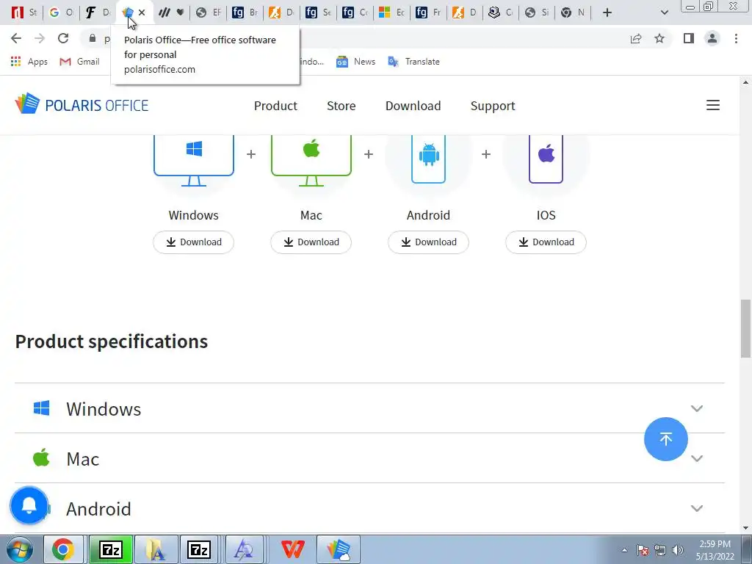Click the scrollbar down arrow
This screenshot has width=752, height=564.
(745, 527)
